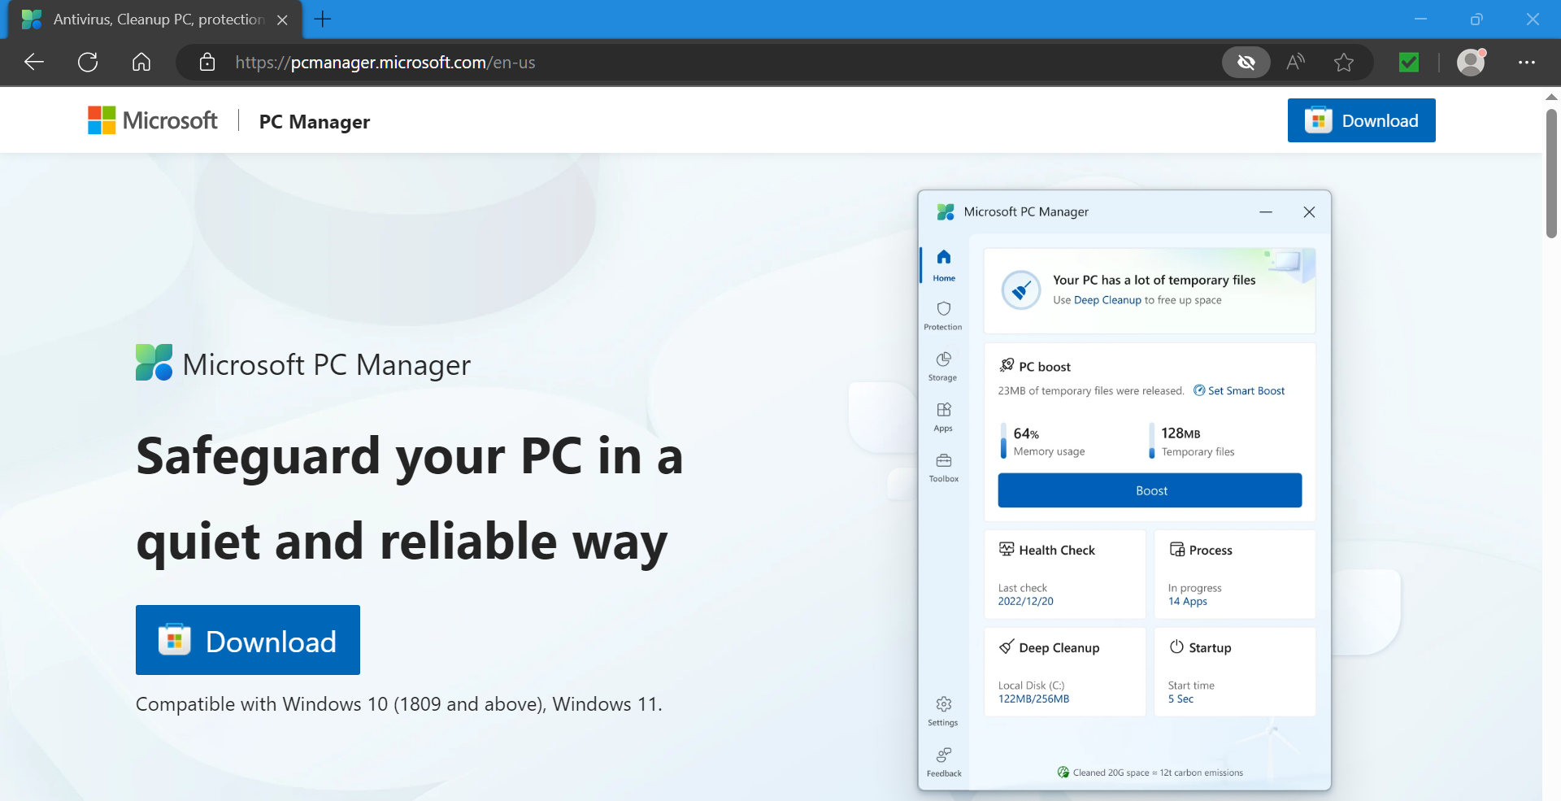The image size is (1561, 801).
Task: Go back to the previous page
Action: [34, 62]
